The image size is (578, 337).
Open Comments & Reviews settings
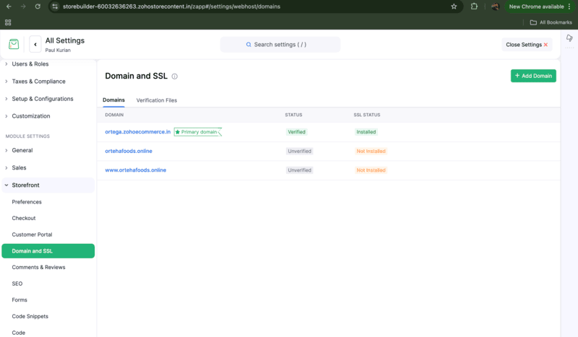[x=38, y=268]
